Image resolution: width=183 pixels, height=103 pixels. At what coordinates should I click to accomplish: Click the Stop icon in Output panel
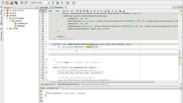[x=41, y=98]
